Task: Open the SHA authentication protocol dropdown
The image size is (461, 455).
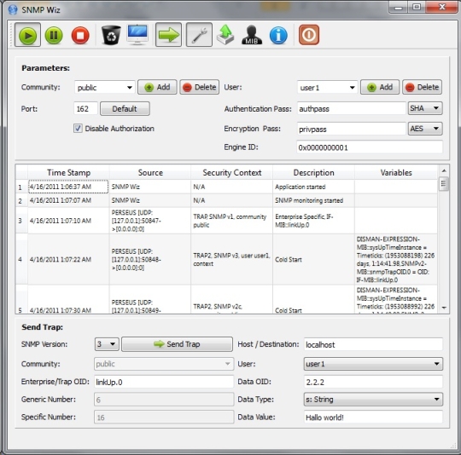Action: [x=425, y=108]
